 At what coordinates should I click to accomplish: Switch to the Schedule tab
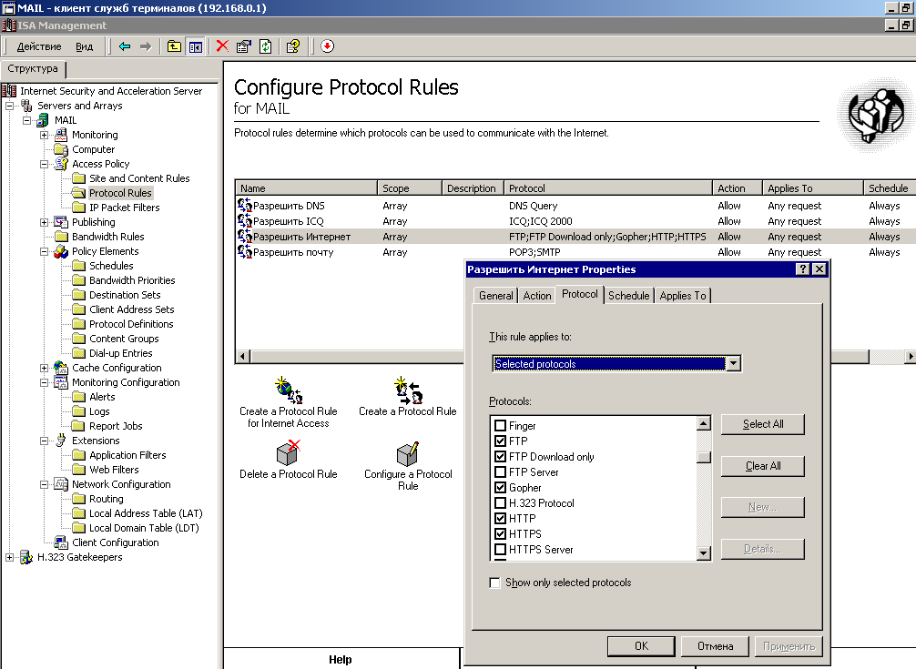[628, 296]
